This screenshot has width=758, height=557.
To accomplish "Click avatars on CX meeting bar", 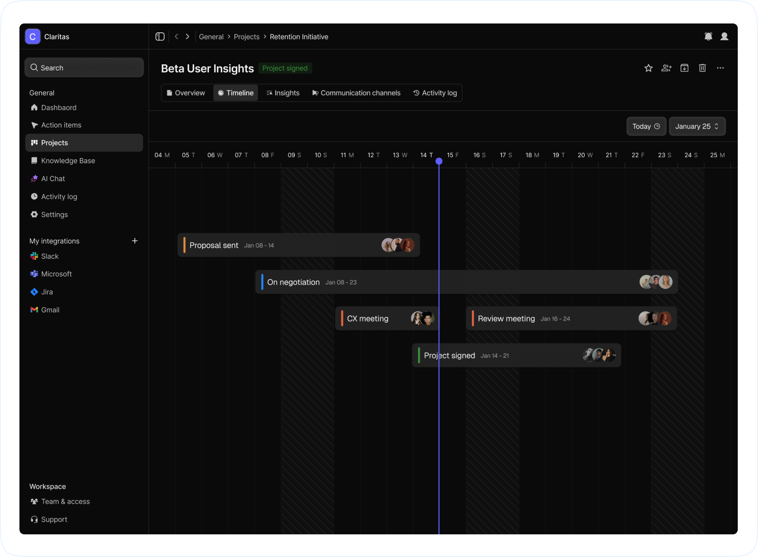I will 423,319.
